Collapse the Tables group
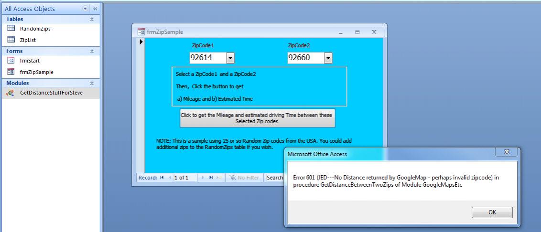The image size is (541, 232). pos(92,19)
